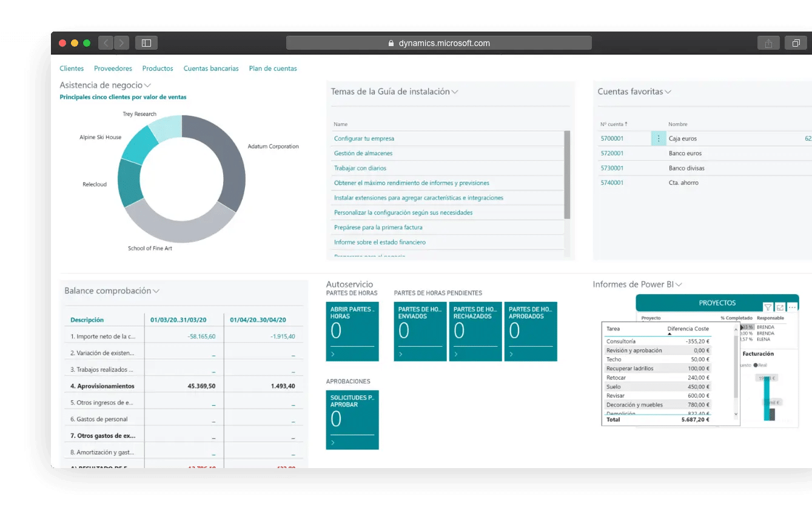Open the Informes de Power BI dropdown
Viewport: 812px width, 519px height.
tap(679, 284)
